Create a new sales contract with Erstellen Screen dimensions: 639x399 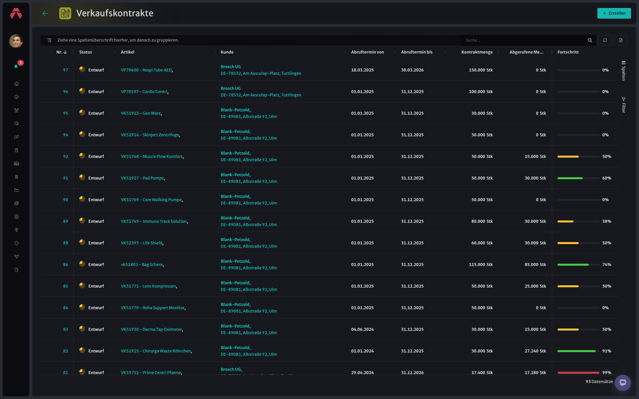[614, 13]
